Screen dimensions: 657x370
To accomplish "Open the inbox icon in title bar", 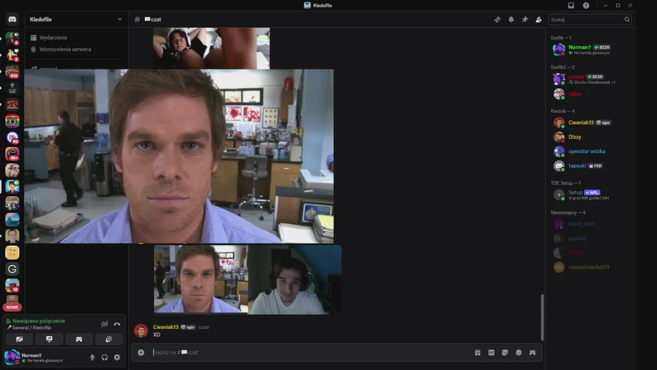I will 571,5.
